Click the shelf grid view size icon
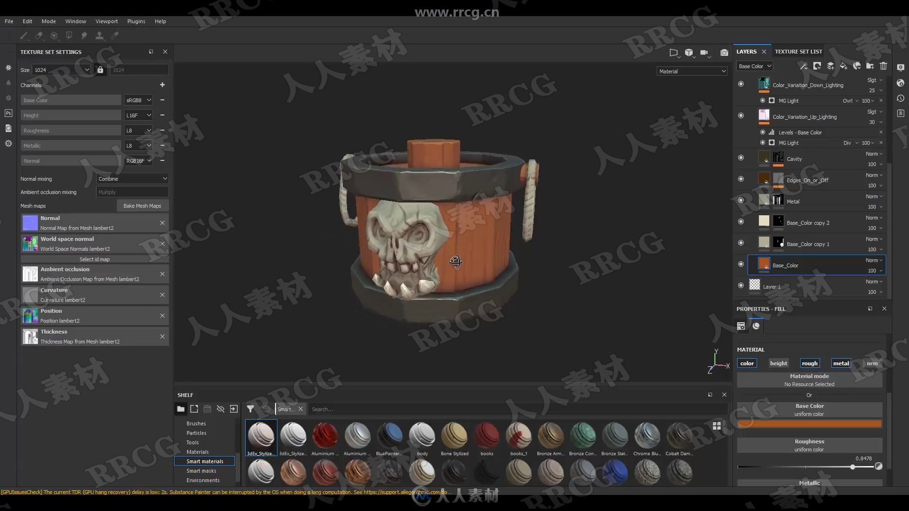Image resolution: width=909 pixels, height=511 pixels. coord(717,426)
